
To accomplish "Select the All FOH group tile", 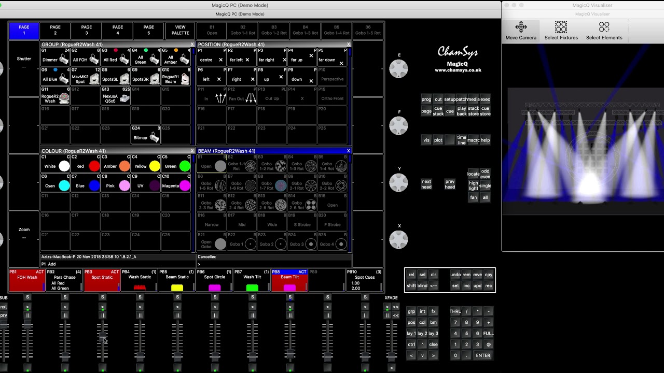I will pos(86,57).
